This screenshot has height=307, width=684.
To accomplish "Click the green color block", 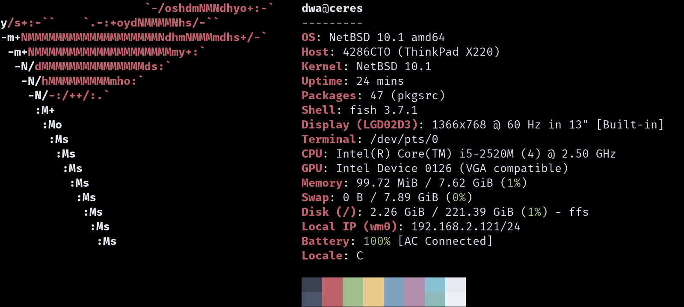I will pyautogui.click(x=353, y=292).
